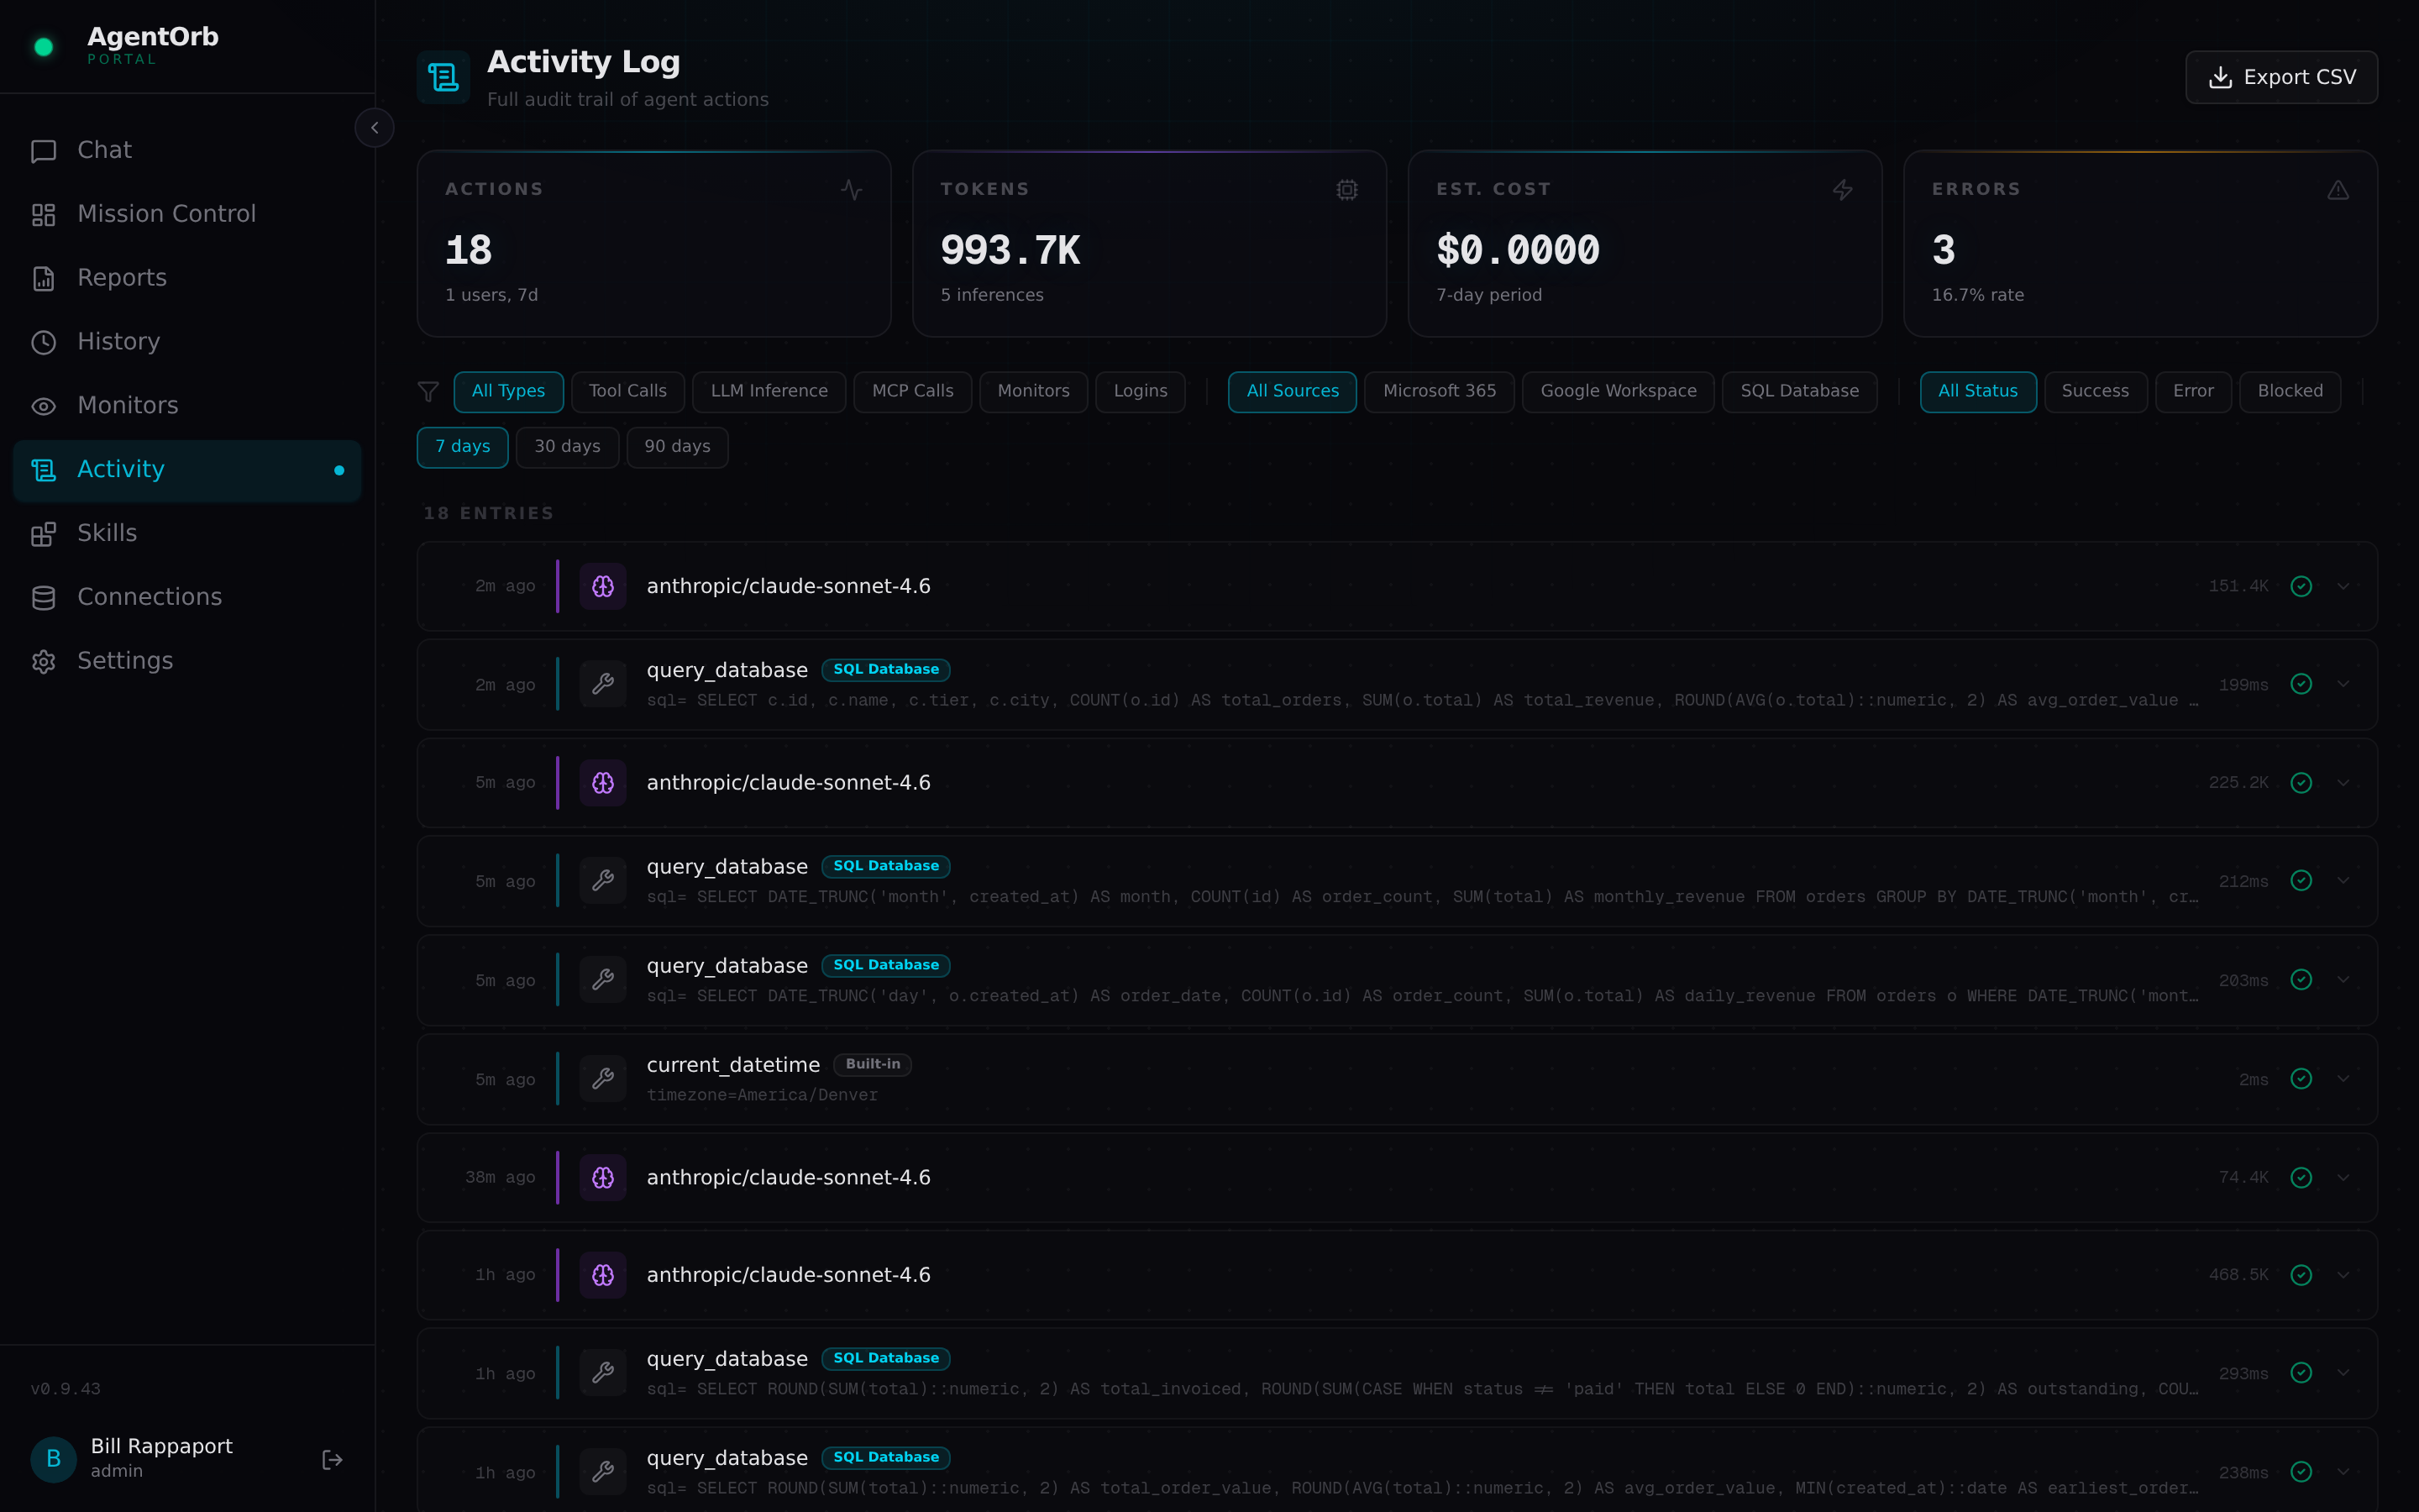Click the success check on the 151.4K row

2301,586
